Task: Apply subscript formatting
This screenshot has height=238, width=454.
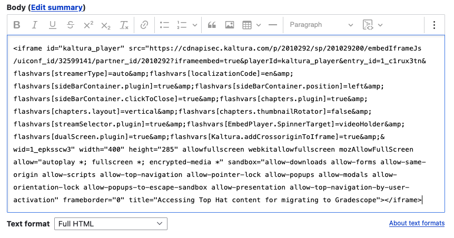Action: point(106,25)
